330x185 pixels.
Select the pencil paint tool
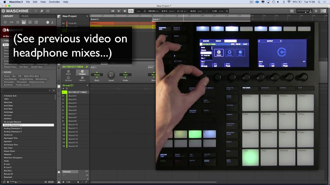[82, 182]
